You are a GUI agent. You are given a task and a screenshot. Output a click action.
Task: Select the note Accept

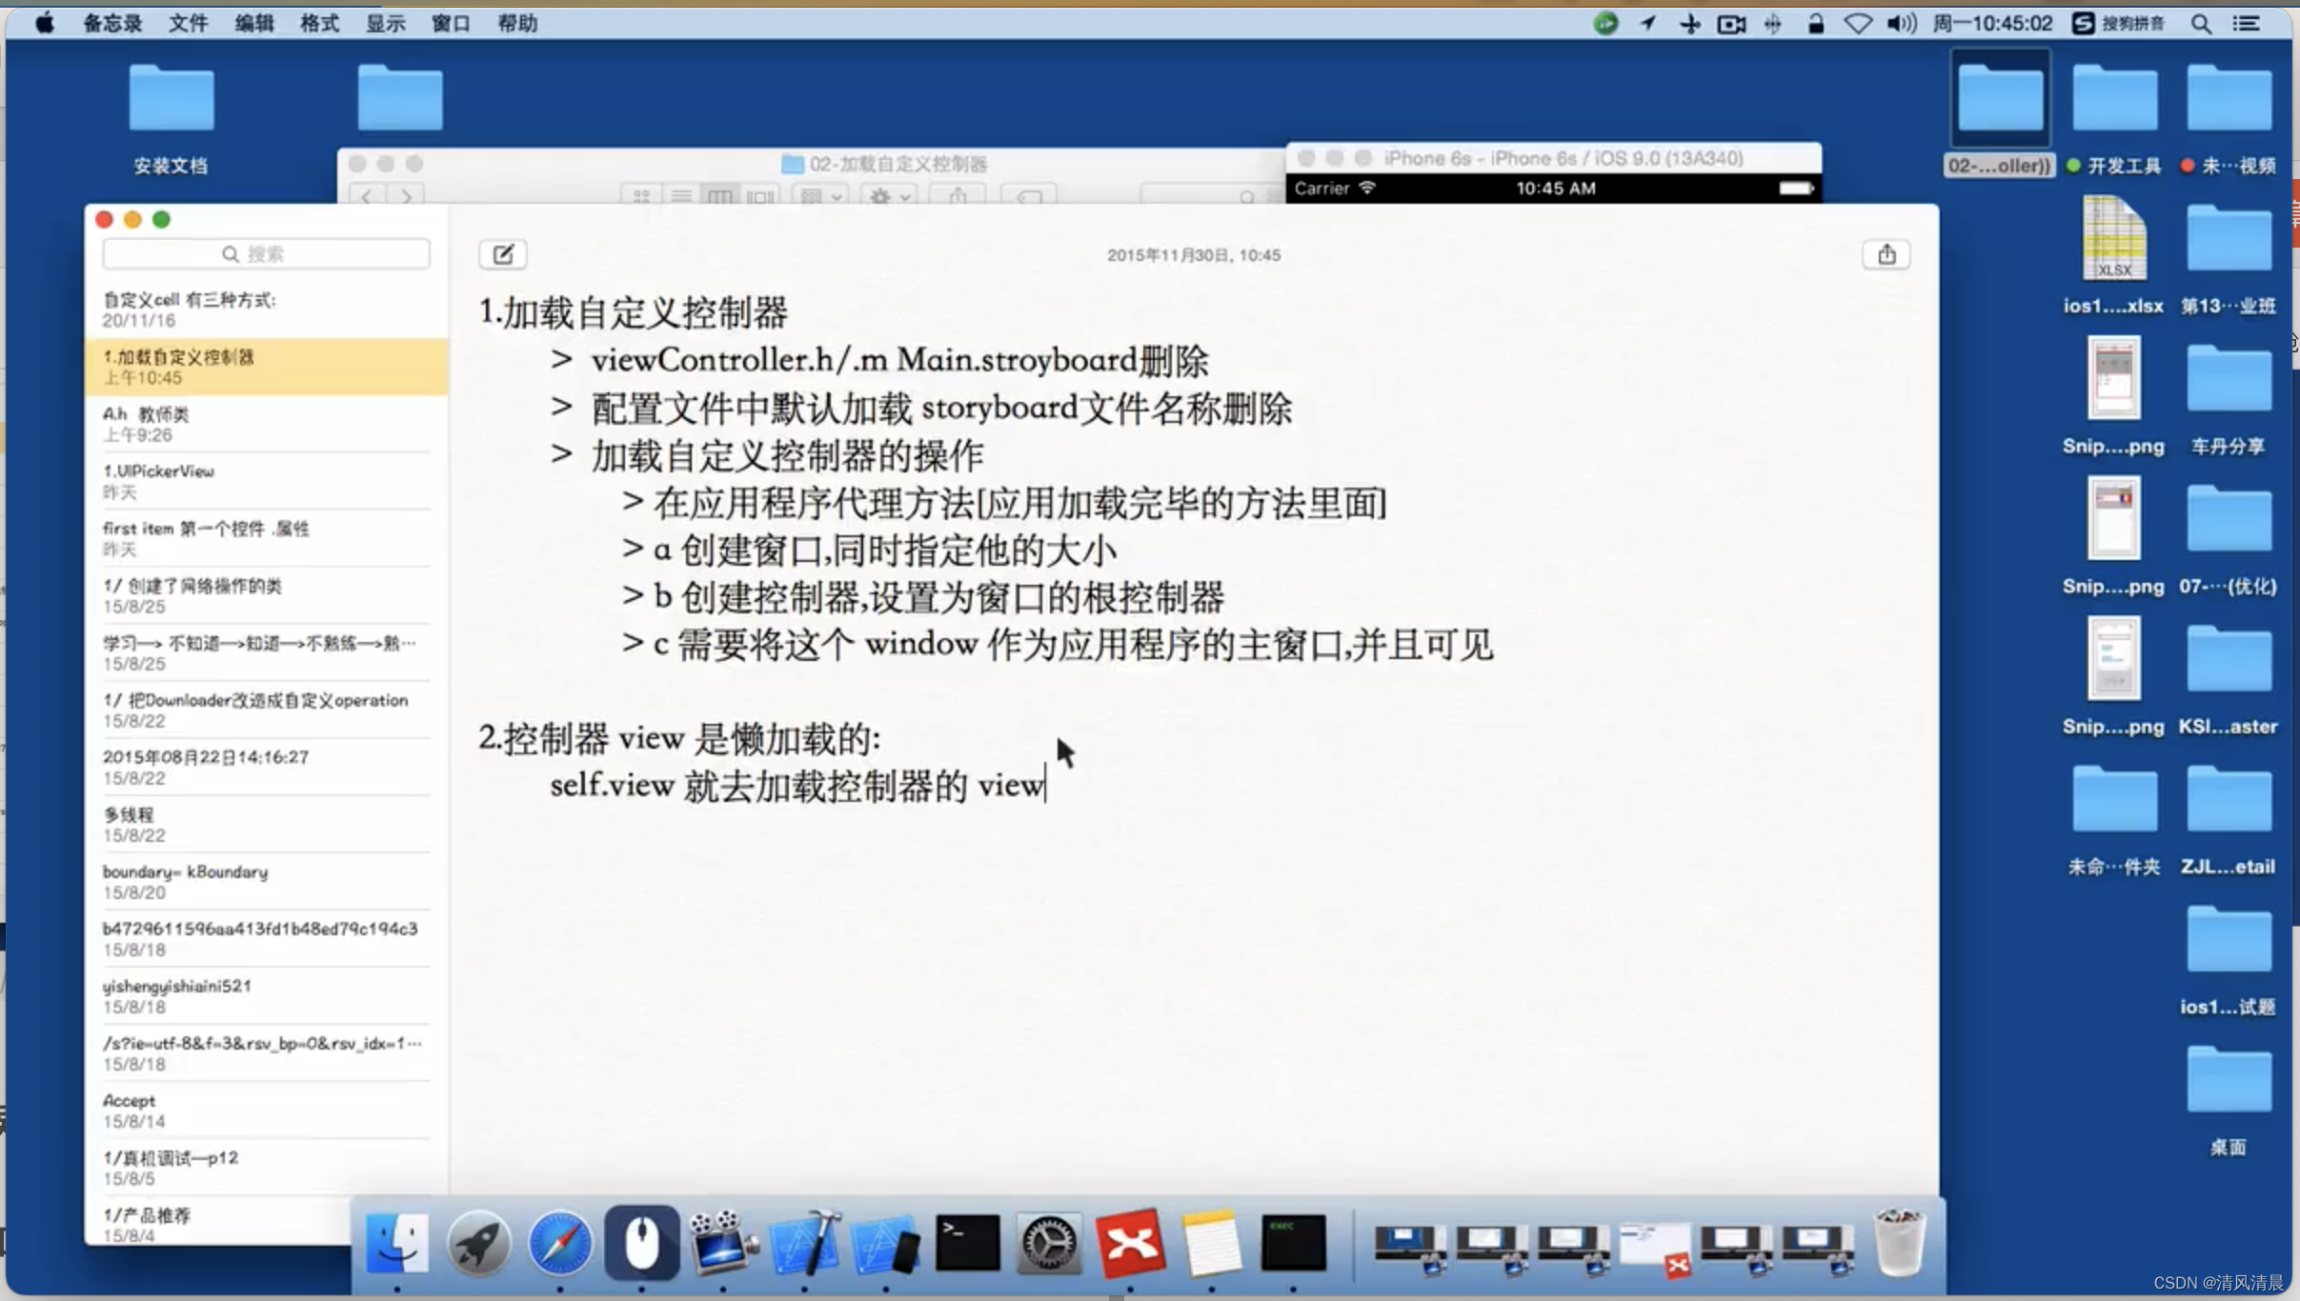click(x=267, y=1110)
